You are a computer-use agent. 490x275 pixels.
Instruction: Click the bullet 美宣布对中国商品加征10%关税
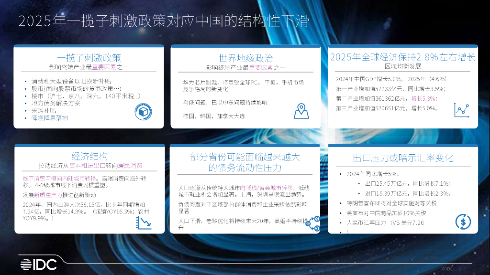[x=386, y=213]
